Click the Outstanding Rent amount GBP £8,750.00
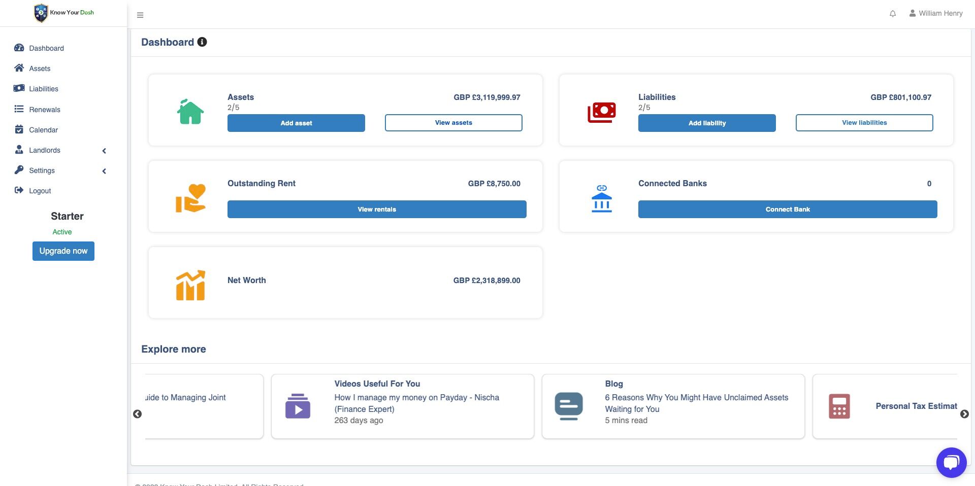This screenshot has width=975, height=486. (x=494, y=184)
